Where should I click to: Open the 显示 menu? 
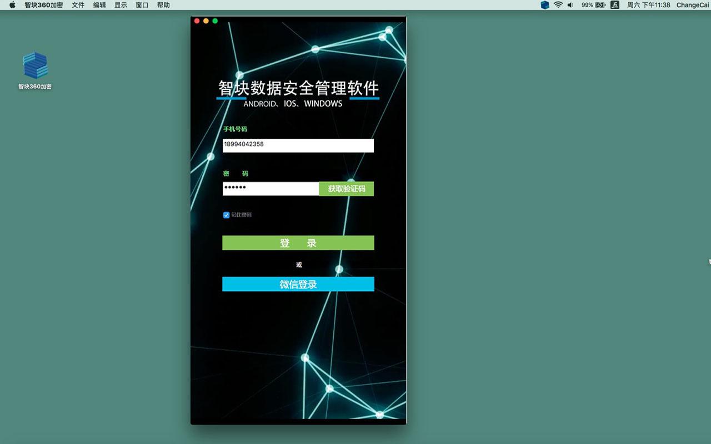click(121, 5)
